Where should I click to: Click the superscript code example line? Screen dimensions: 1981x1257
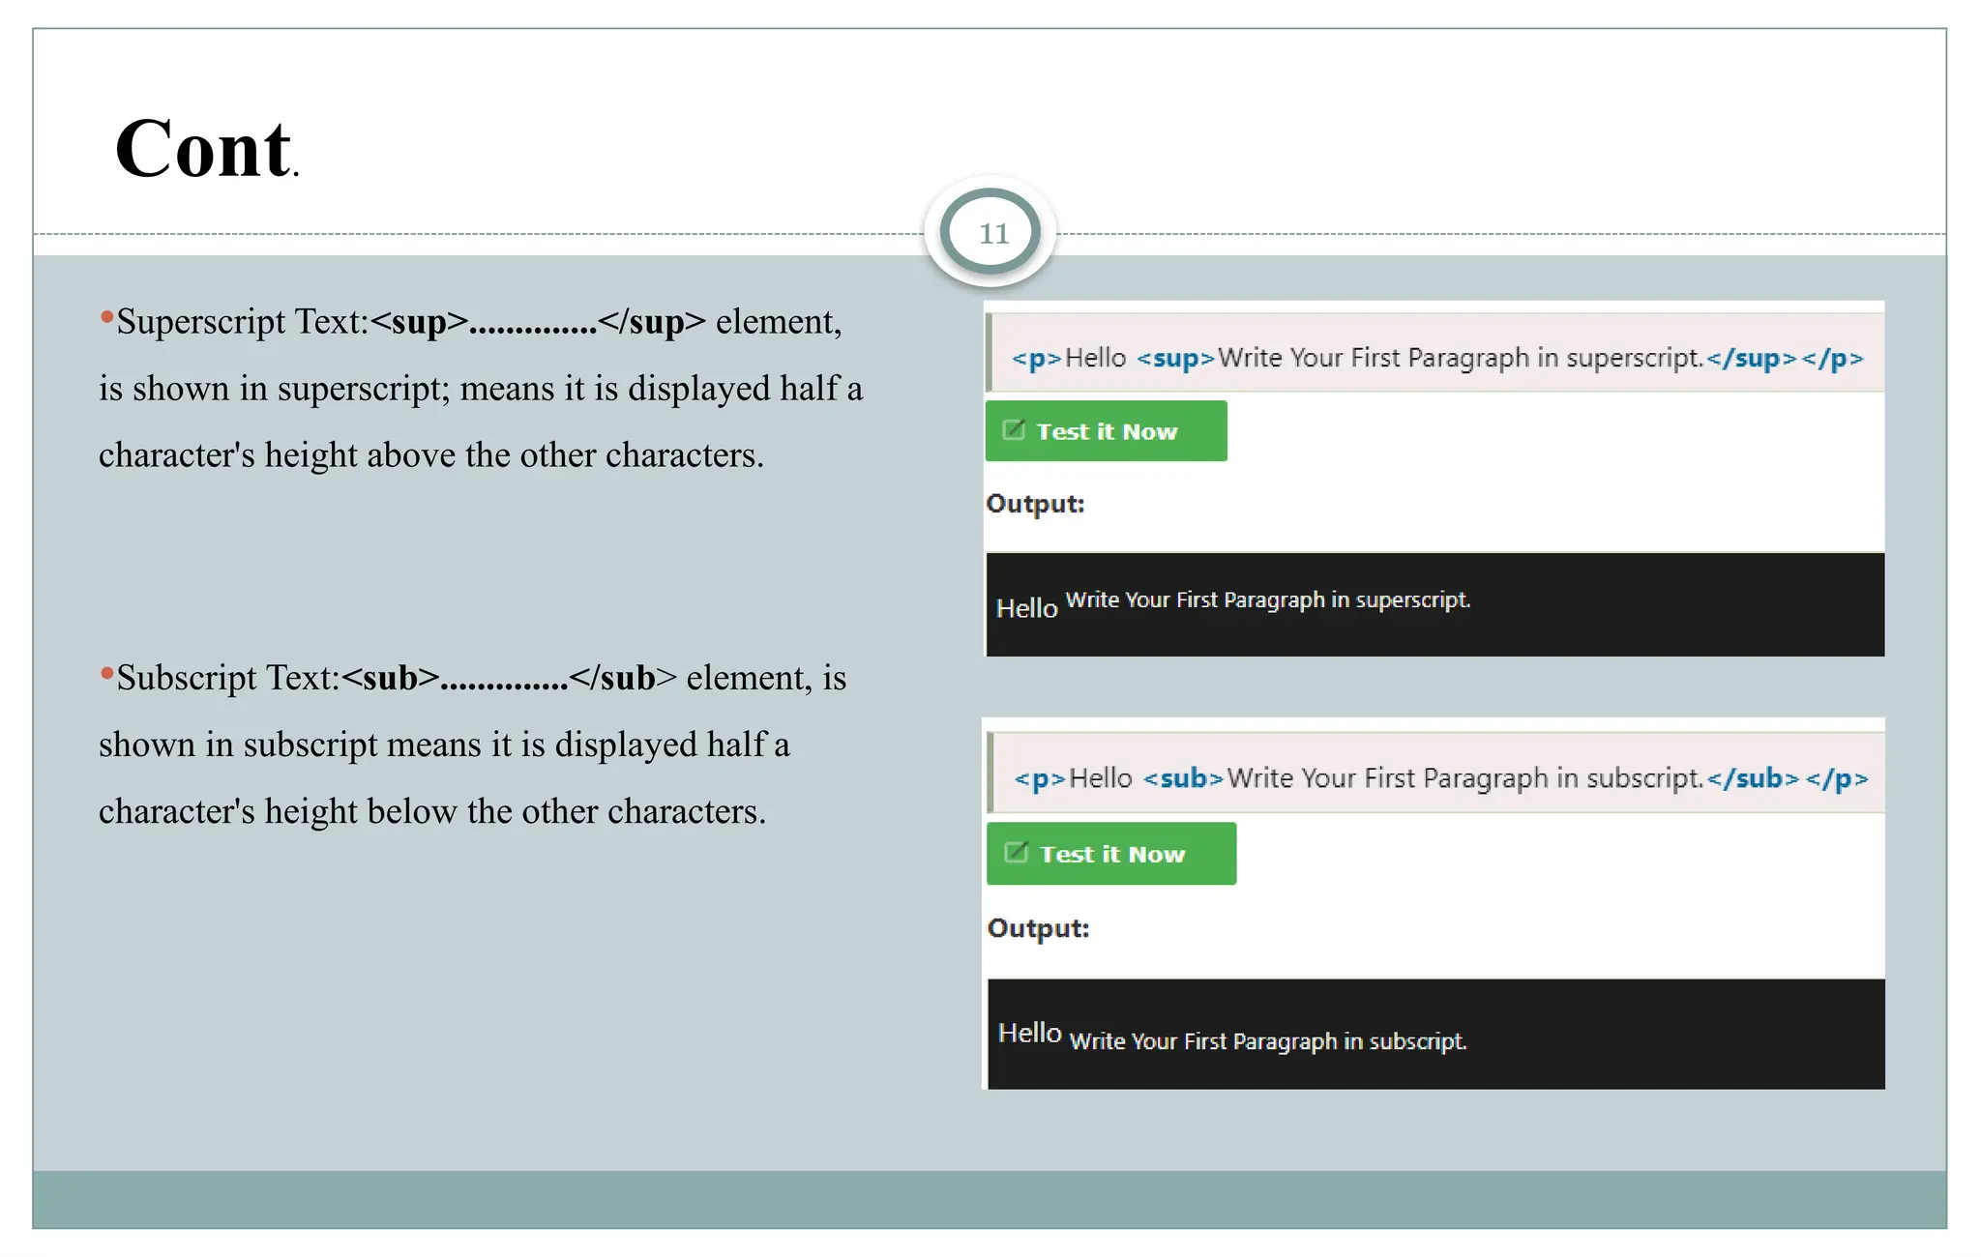coord(1436,359)
